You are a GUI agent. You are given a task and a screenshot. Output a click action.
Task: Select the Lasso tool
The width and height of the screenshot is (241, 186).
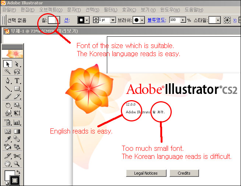click(x=17, y=71)
